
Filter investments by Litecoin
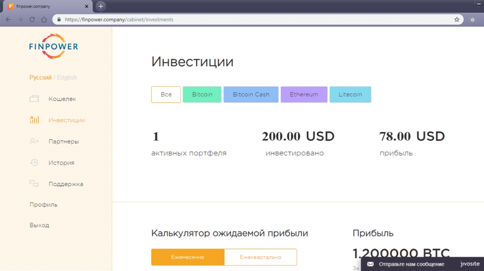coord(350,95)
